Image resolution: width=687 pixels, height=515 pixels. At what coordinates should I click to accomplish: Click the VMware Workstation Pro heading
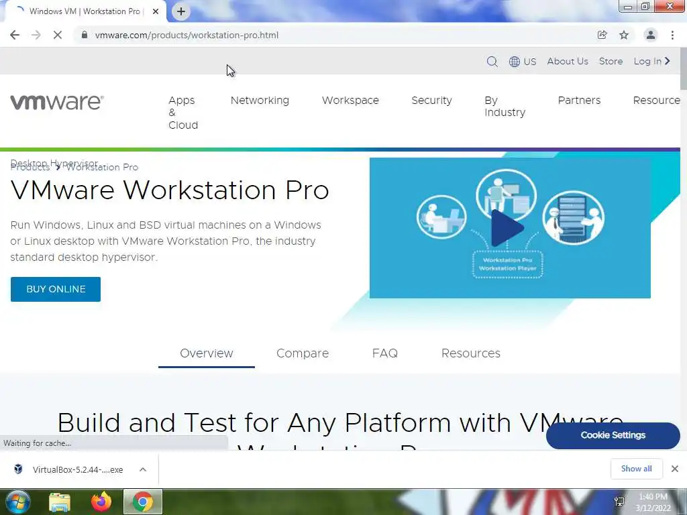point(170,190)
